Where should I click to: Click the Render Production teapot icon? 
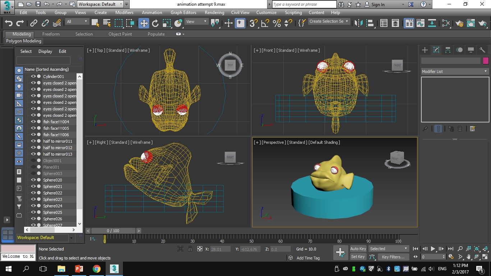[x=482, y=23]
